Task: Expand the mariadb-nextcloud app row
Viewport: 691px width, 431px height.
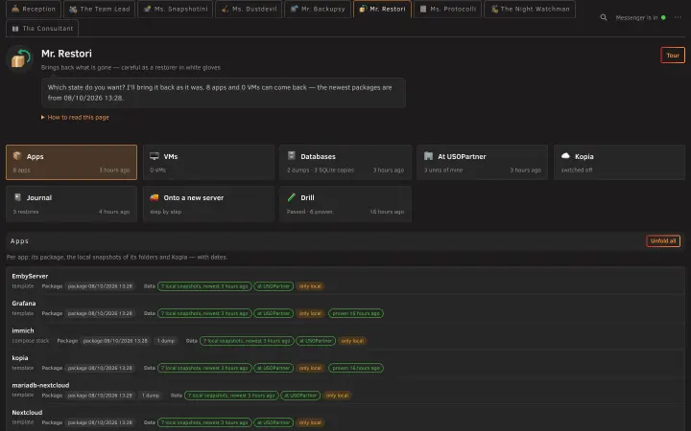Action: point(345,390)
